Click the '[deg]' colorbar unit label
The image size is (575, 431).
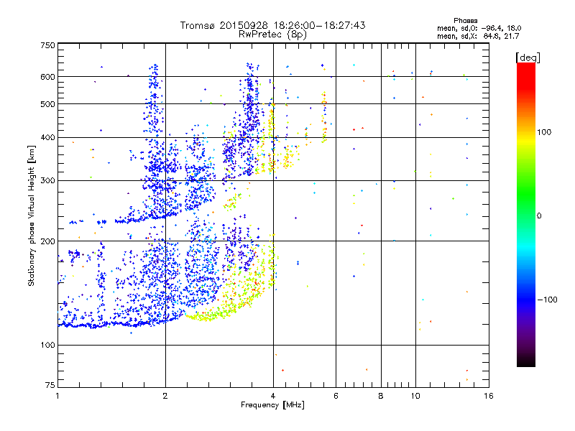pyautogui.click(x=528, y=58)
